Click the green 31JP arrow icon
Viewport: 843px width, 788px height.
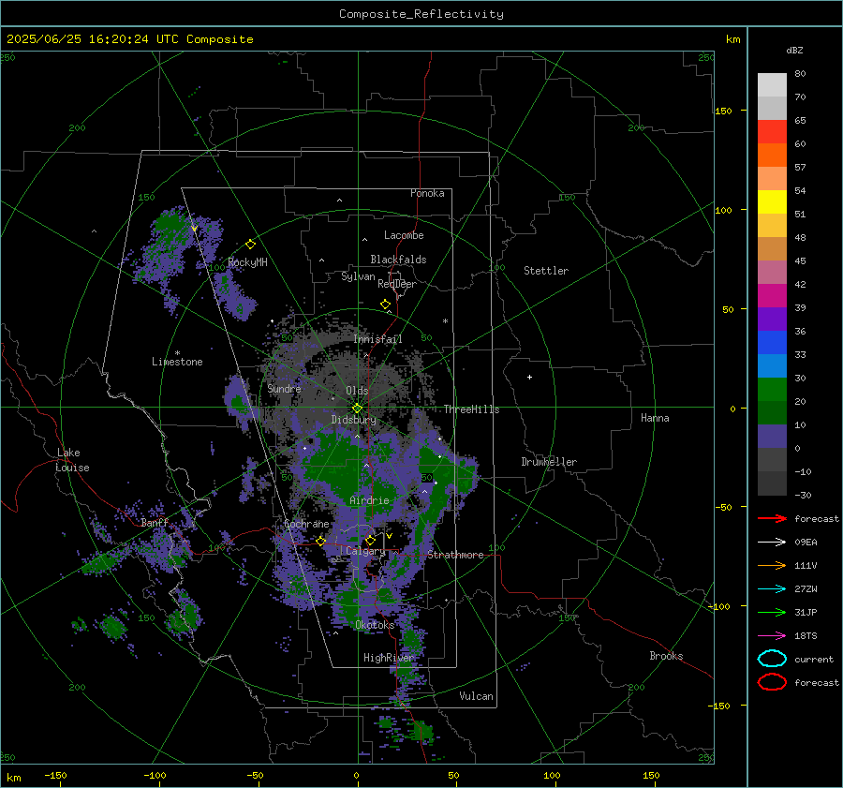click(x=772, y=612)
